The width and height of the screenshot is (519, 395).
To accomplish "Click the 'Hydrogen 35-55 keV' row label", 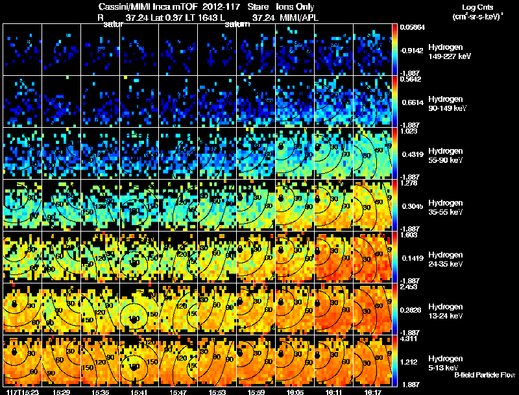I will coord(446,208).
